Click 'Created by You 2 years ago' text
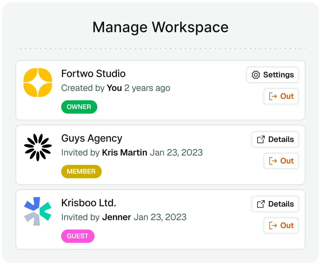The height and width of the screenshot is (263, 321). pos(116,88)
